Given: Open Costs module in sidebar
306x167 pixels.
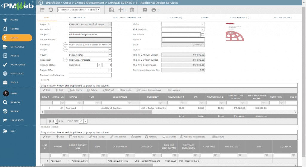Looking at the screenshot, I should pyautogui.click(x=17, y=38).
